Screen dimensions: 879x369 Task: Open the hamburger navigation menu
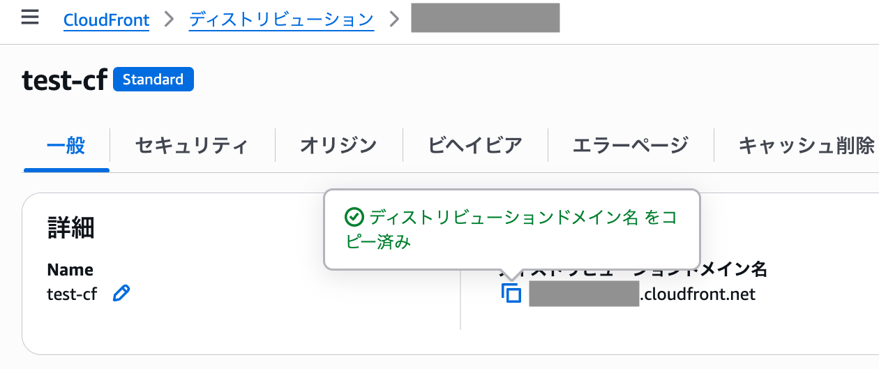pyautogui.click(x=29, y=17)
